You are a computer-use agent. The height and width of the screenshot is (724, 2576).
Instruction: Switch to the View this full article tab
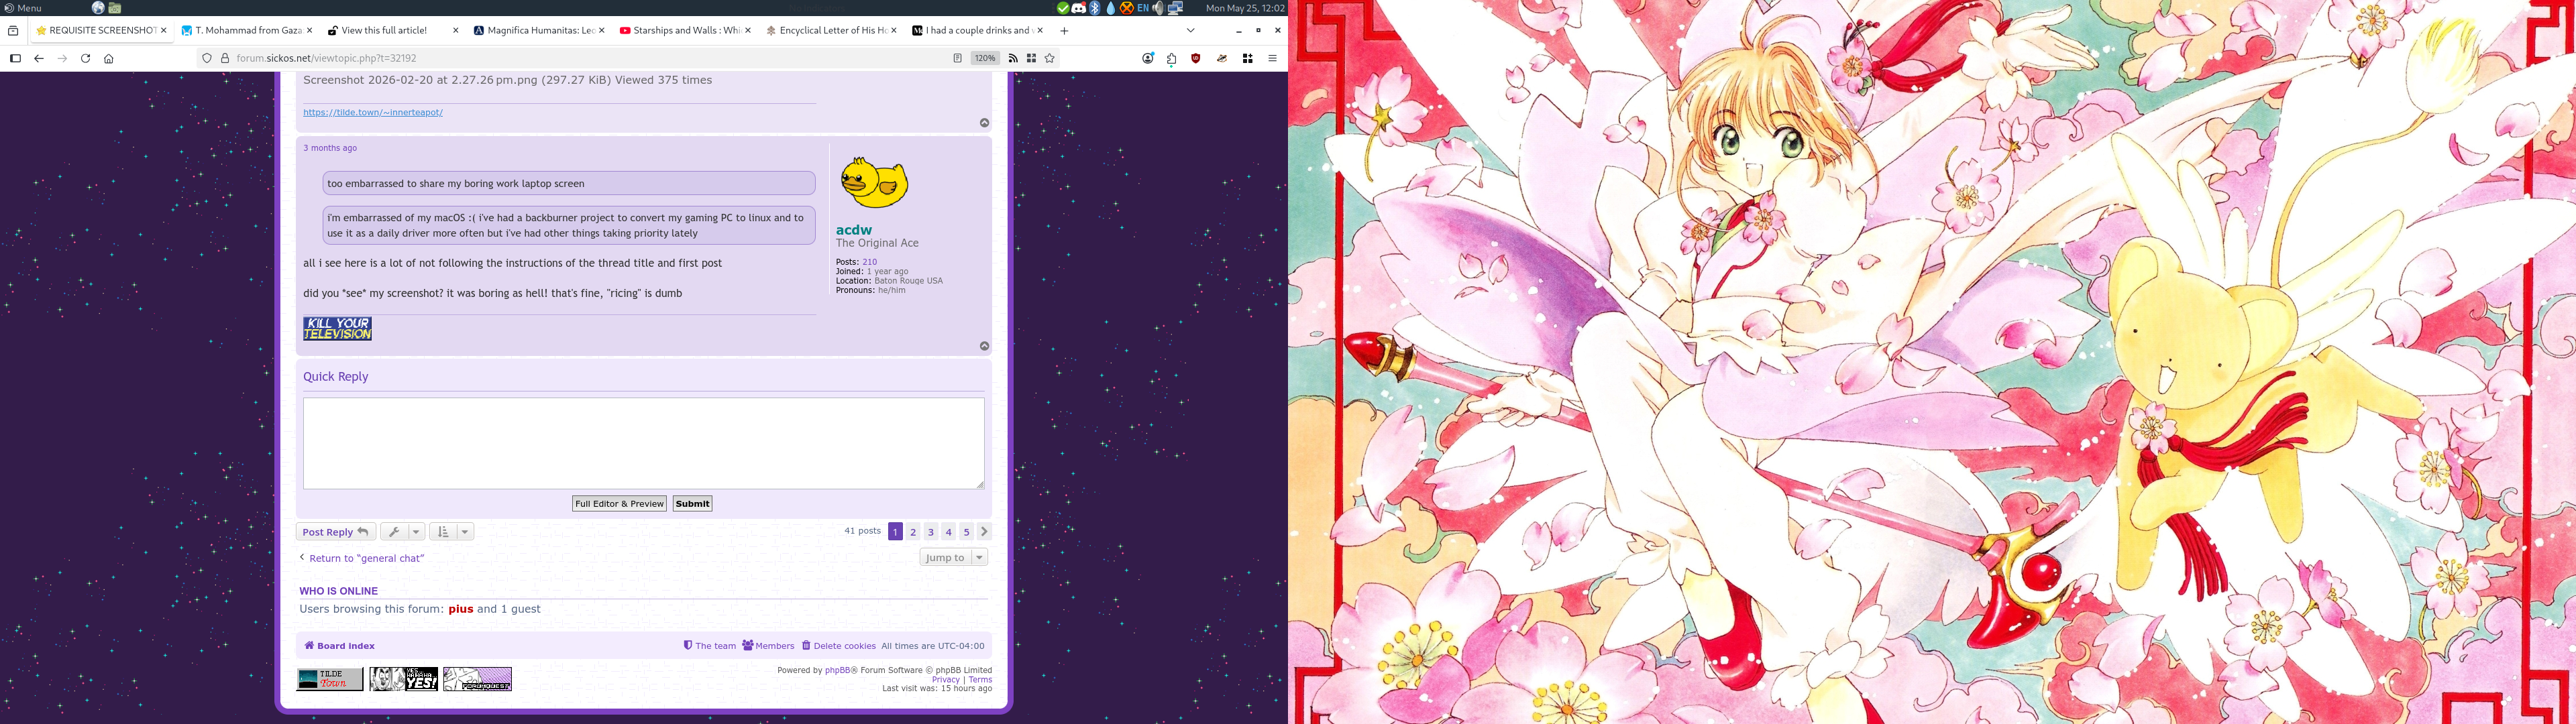(393, 30)
